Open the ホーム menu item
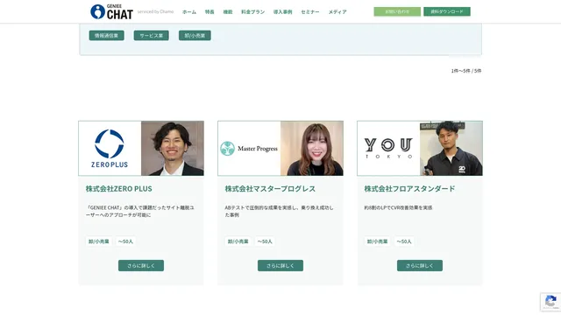The height and width of the screenshot is (315, 561). (189, 11)
